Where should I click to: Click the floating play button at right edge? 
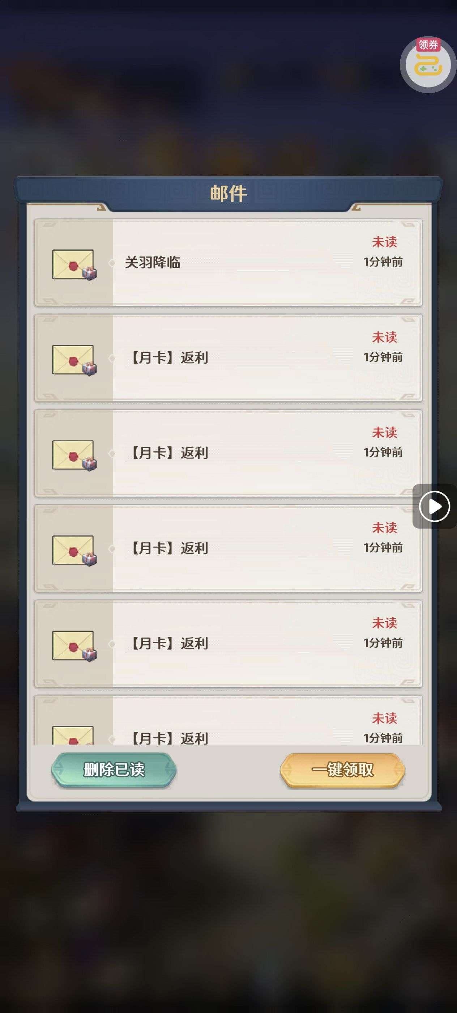[x=435, y=506]
